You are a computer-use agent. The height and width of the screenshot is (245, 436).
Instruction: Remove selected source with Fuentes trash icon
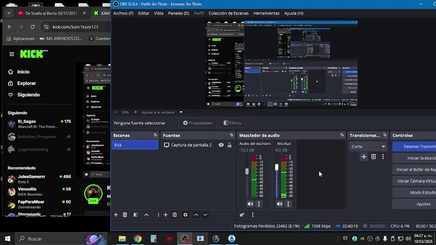click(x=175, y=215)
